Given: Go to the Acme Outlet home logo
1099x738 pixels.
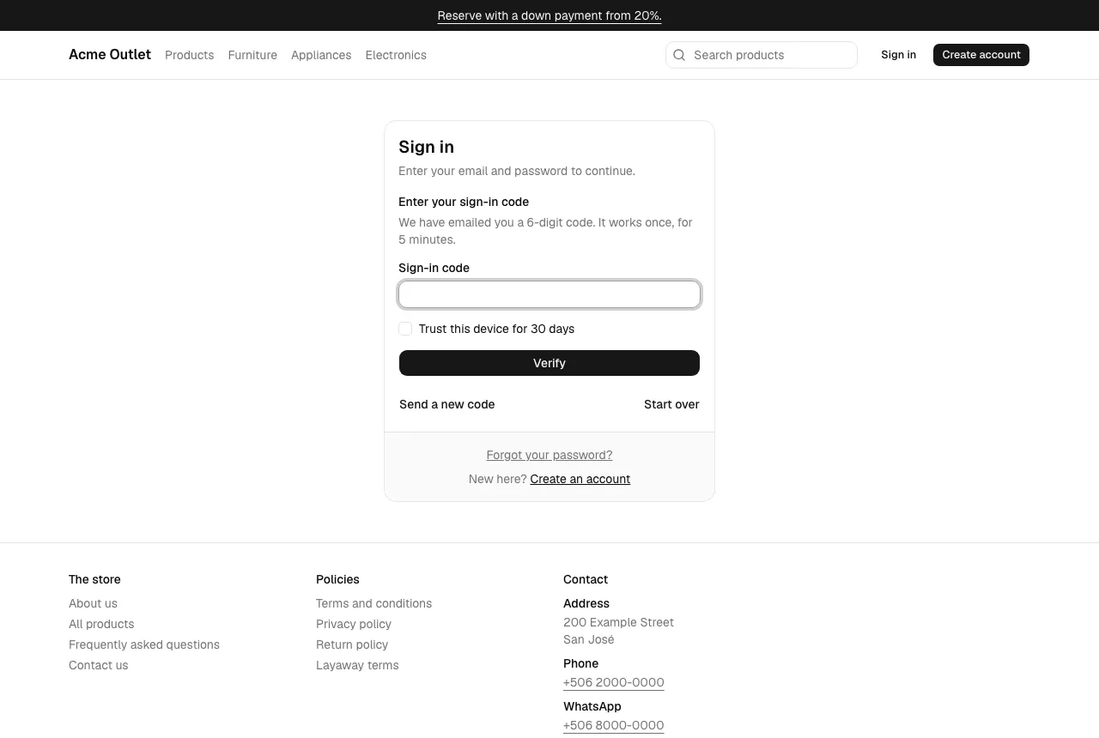Looking at the screenshot, I should [110, 55].
